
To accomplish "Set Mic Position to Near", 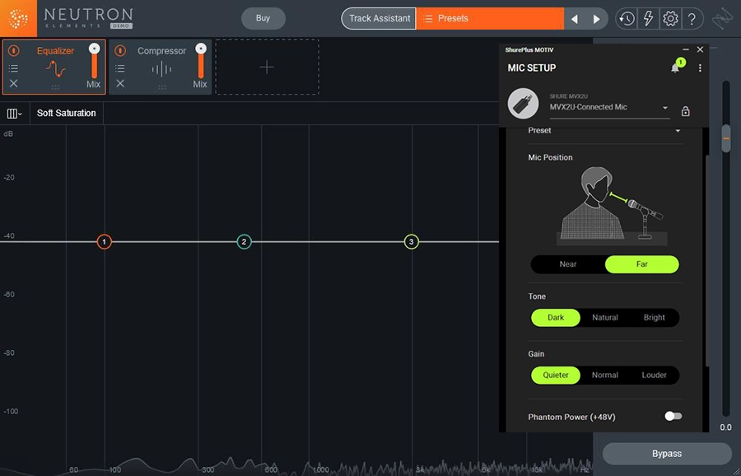I will pyautogui.click(x=567, y=264).
